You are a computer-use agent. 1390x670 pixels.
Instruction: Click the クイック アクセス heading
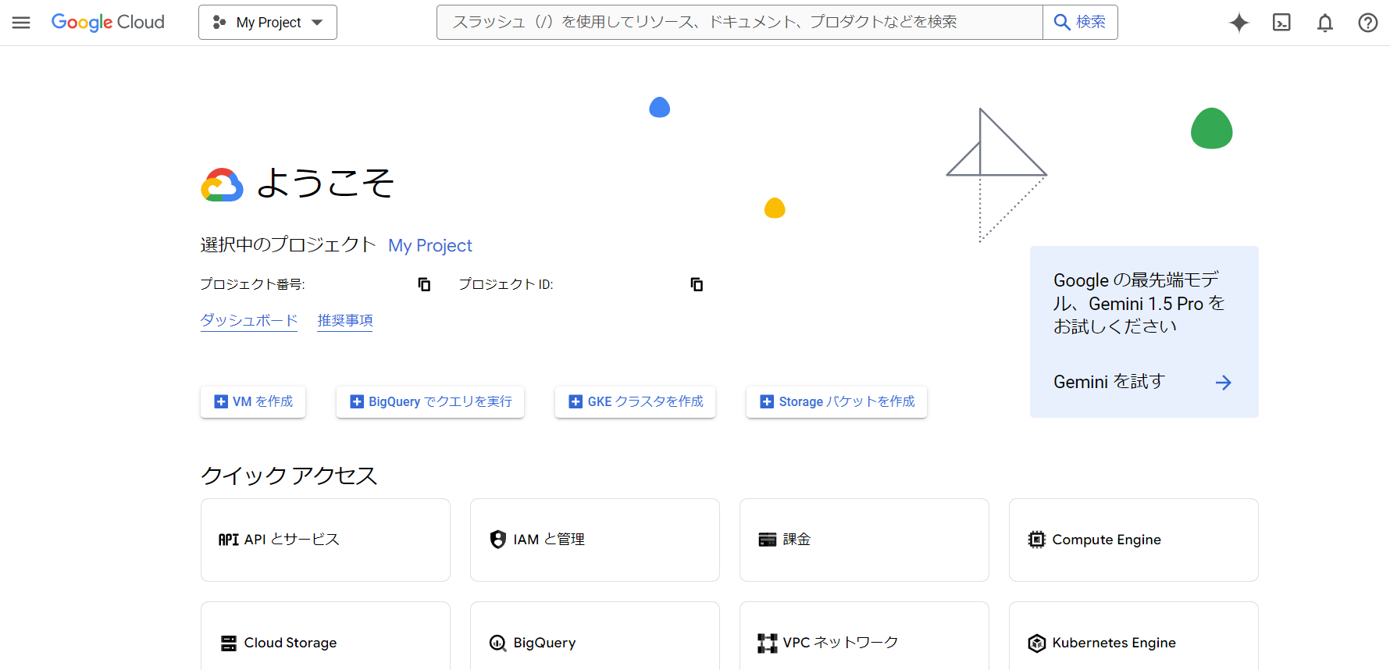click(289, 476)
